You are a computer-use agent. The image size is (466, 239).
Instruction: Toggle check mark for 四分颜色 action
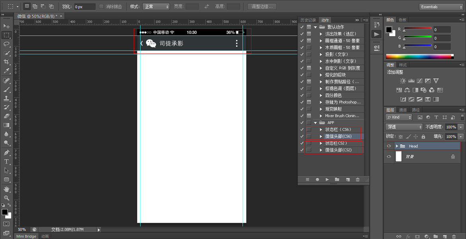pyautogui.click(x=302, y=95)
